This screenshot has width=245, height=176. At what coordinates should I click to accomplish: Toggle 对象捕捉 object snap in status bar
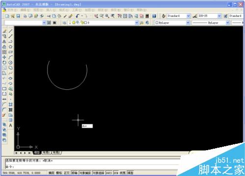click(85, 173)
